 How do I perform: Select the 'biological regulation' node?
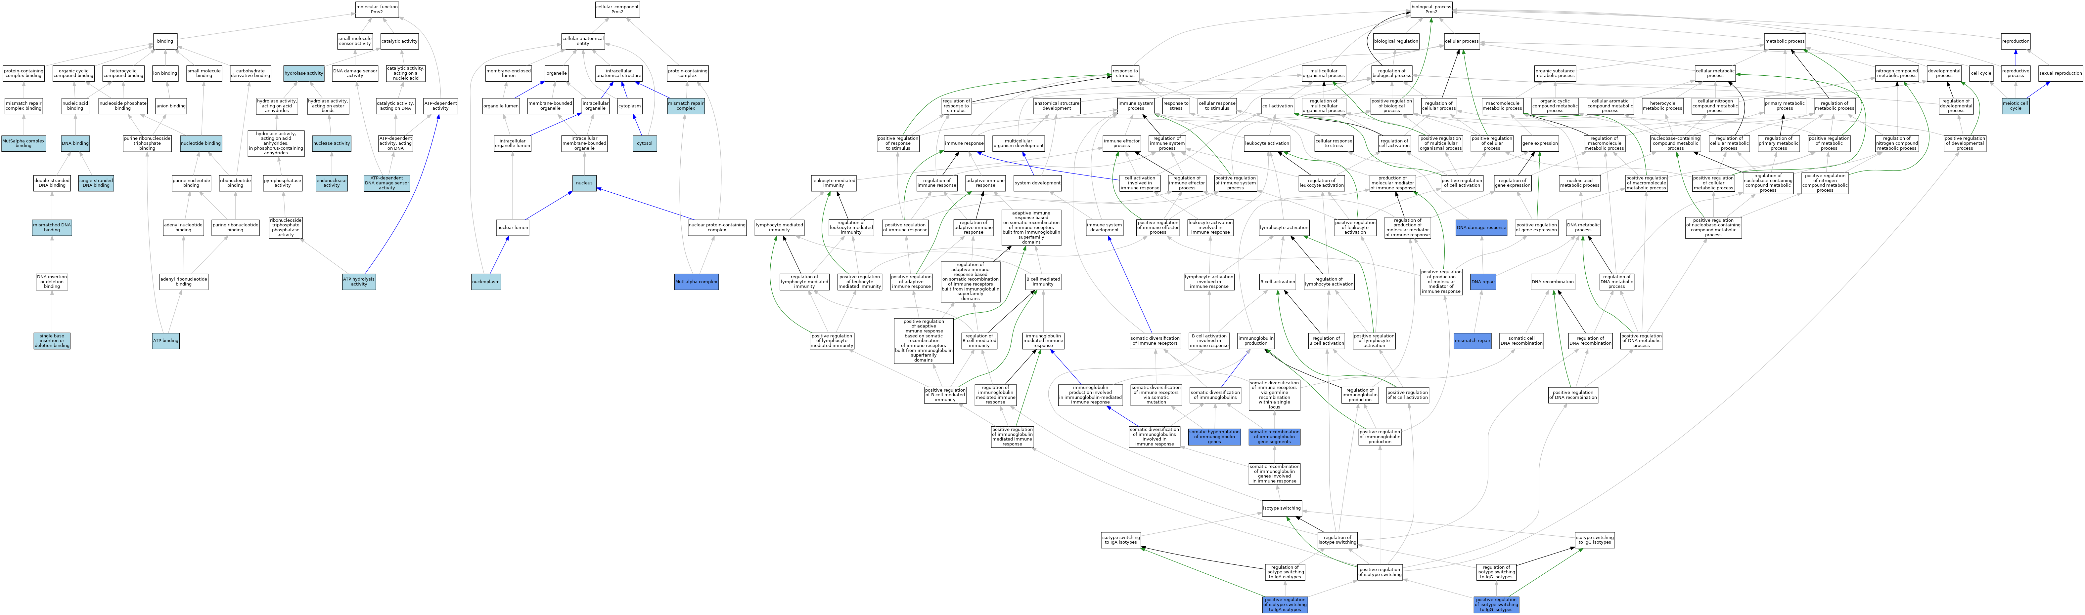pyautogui.click(x=1396, y=41)
